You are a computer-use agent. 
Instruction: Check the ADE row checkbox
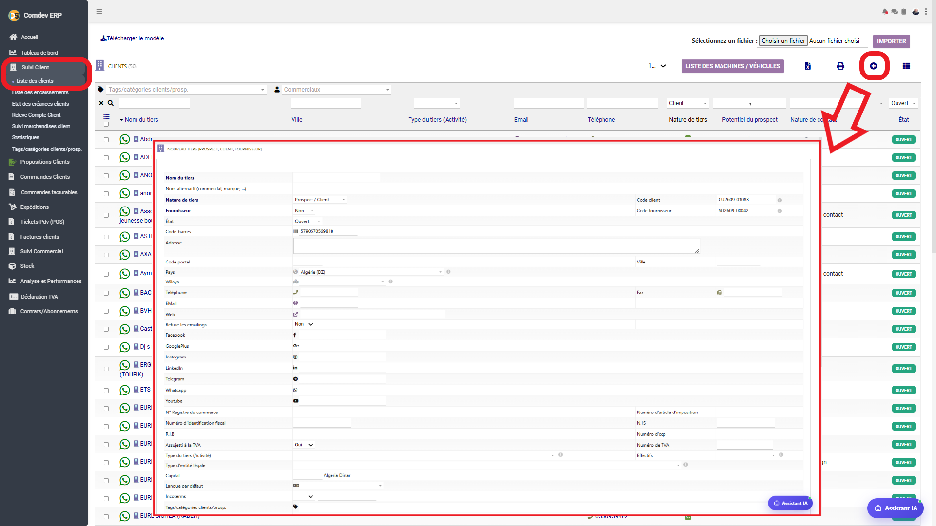coord(106,158)
